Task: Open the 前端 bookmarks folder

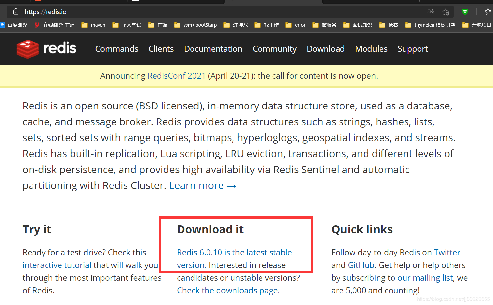Action: pyautogui.click(x=158, y=25)
